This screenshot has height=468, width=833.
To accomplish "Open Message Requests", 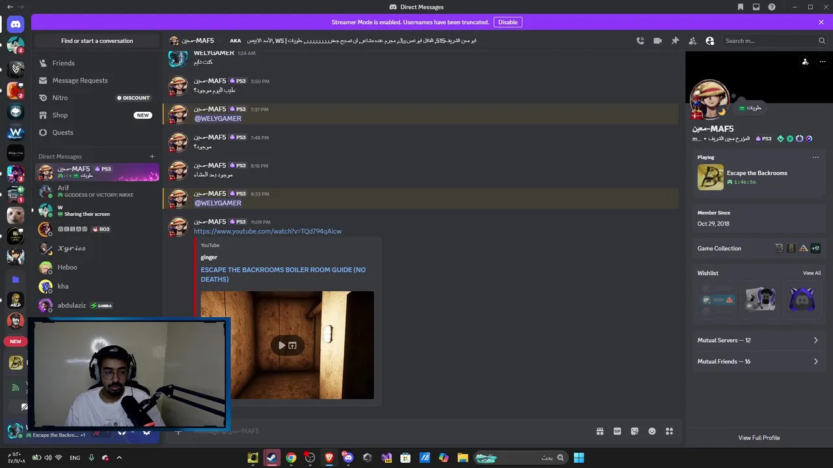I will coord(97,81).
